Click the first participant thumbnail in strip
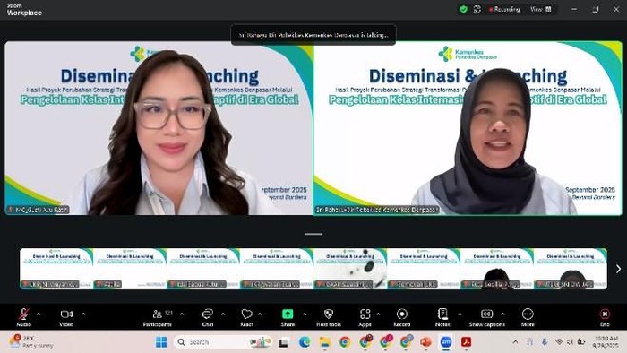The image size is (627, 353). point(56,269)
